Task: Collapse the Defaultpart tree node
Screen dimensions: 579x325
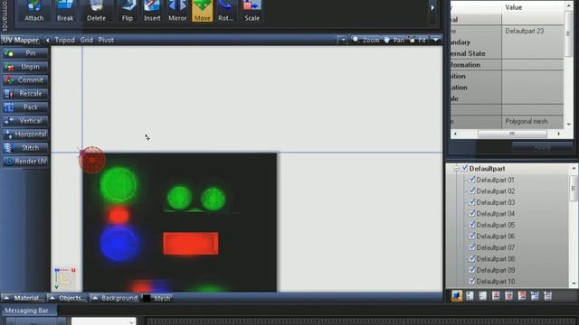Action: click(456, 169)
